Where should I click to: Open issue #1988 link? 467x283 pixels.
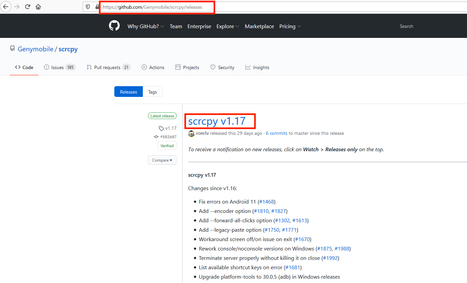click(342, 249)
